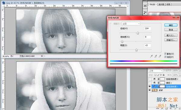Open the 编辑 edit channel dropdown
Image resolution: width=181 pixels, height=110 pixels.
click(131, 24)
